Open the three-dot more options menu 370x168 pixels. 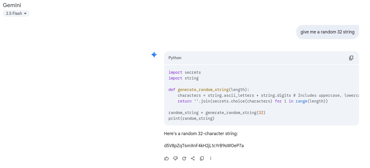(x=211, y=158)
